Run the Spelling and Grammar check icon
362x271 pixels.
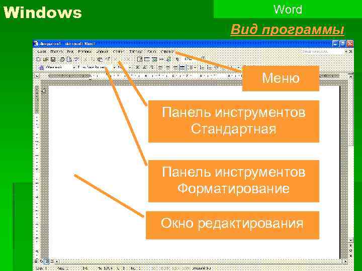[76, 59]
